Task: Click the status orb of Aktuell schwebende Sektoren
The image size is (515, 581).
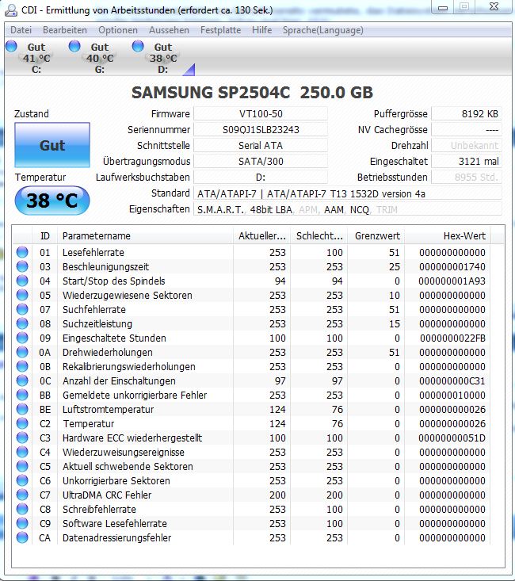Action: [x=22, y=466]
